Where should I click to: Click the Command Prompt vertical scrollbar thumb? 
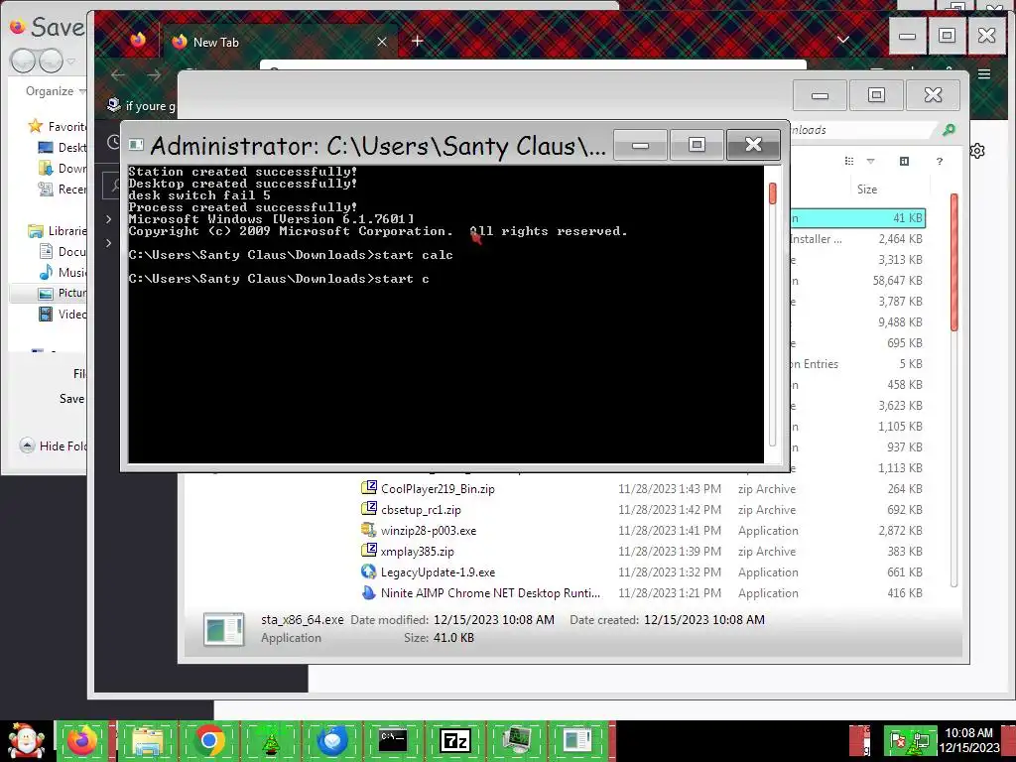click(x=772, y=193)
